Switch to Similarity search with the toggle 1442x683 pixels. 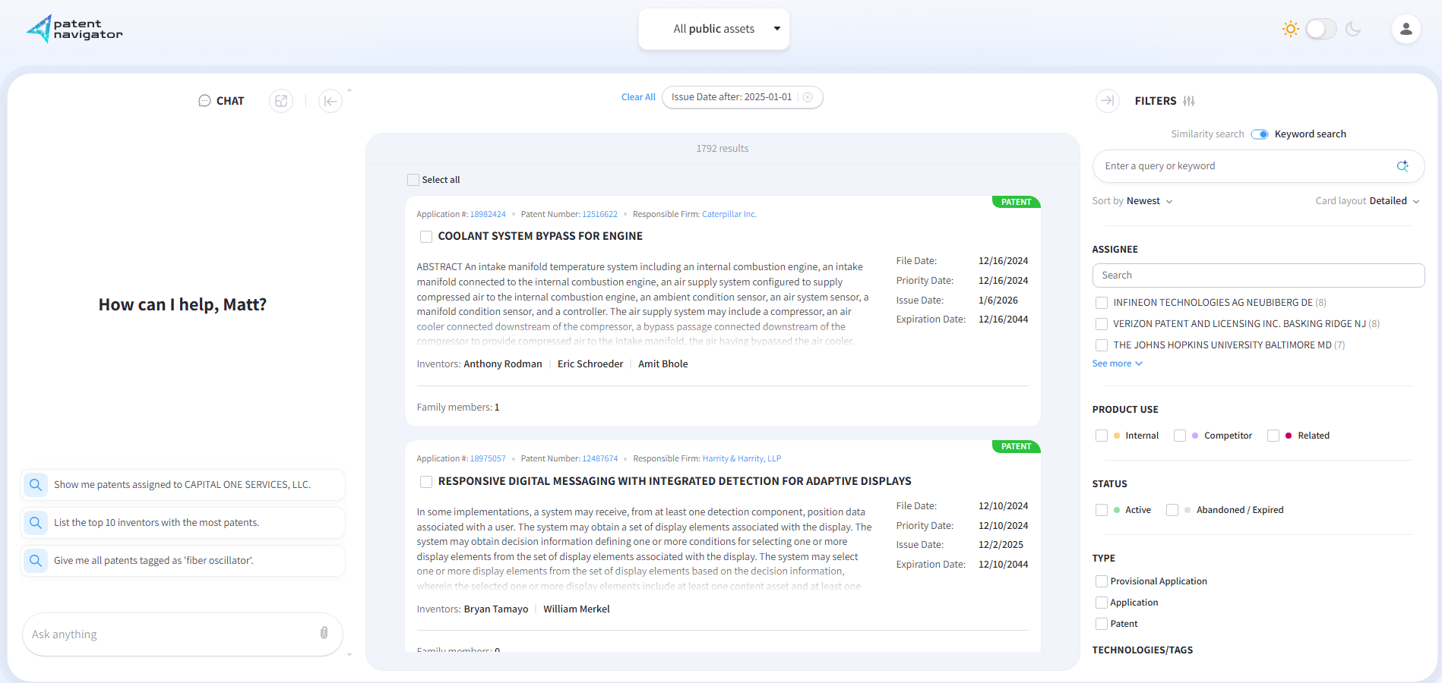[x=1260, y=134]
